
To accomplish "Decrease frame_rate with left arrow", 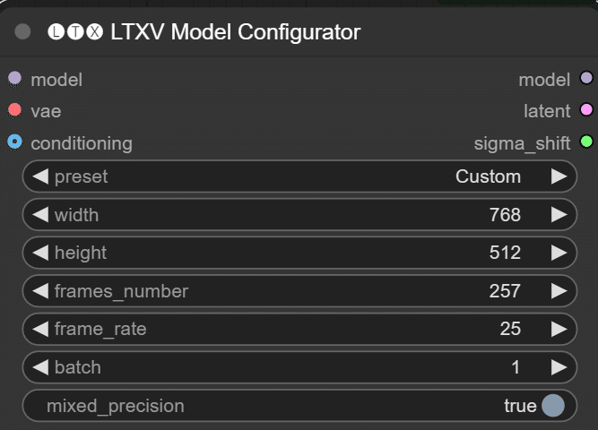I will point(40,329).
